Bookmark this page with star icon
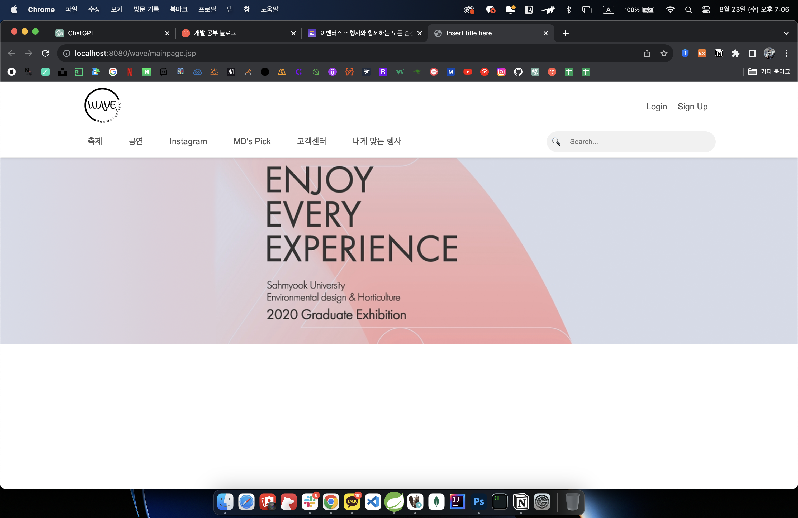Screen dimensions: 798x518 [664, 53]
